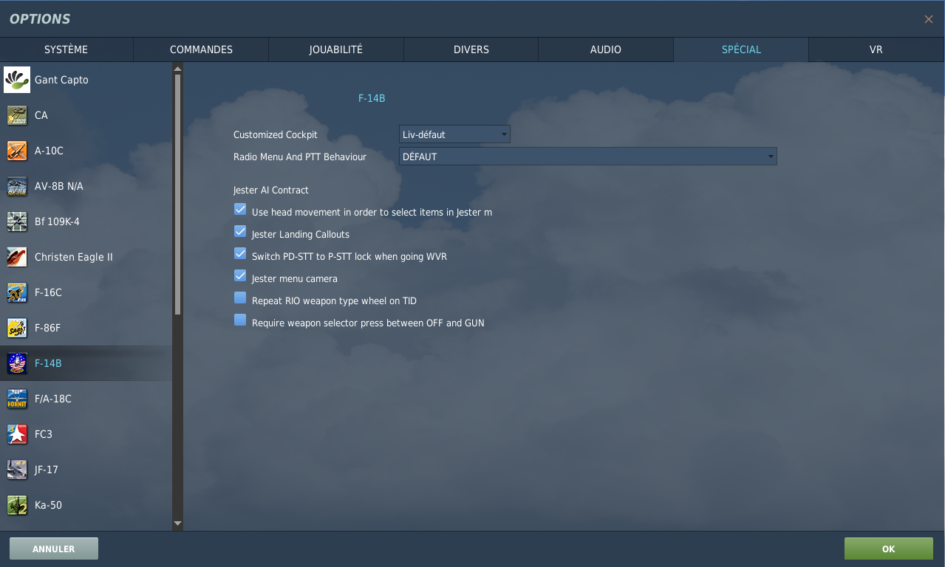Viewport: 945px width, 567px height.
Task: Switch to the SYSTÈME tab
Action: (66, 49)
